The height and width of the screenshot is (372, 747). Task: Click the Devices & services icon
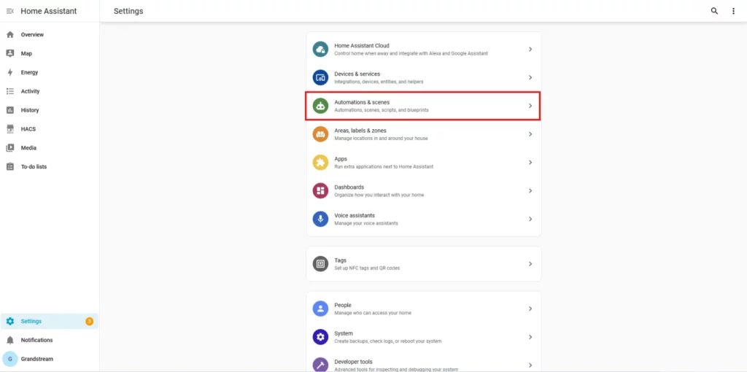(321, 77)
